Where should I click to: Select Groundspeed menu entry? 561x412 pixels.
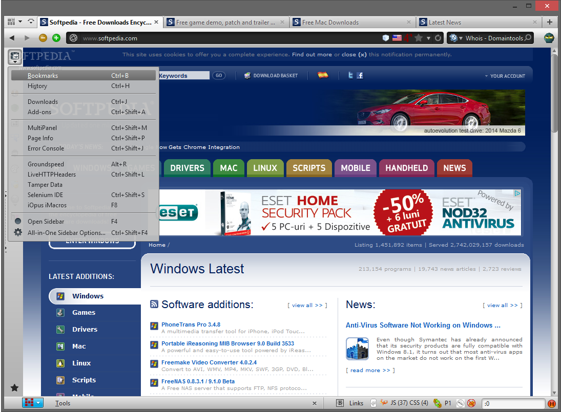coord(84,164)
